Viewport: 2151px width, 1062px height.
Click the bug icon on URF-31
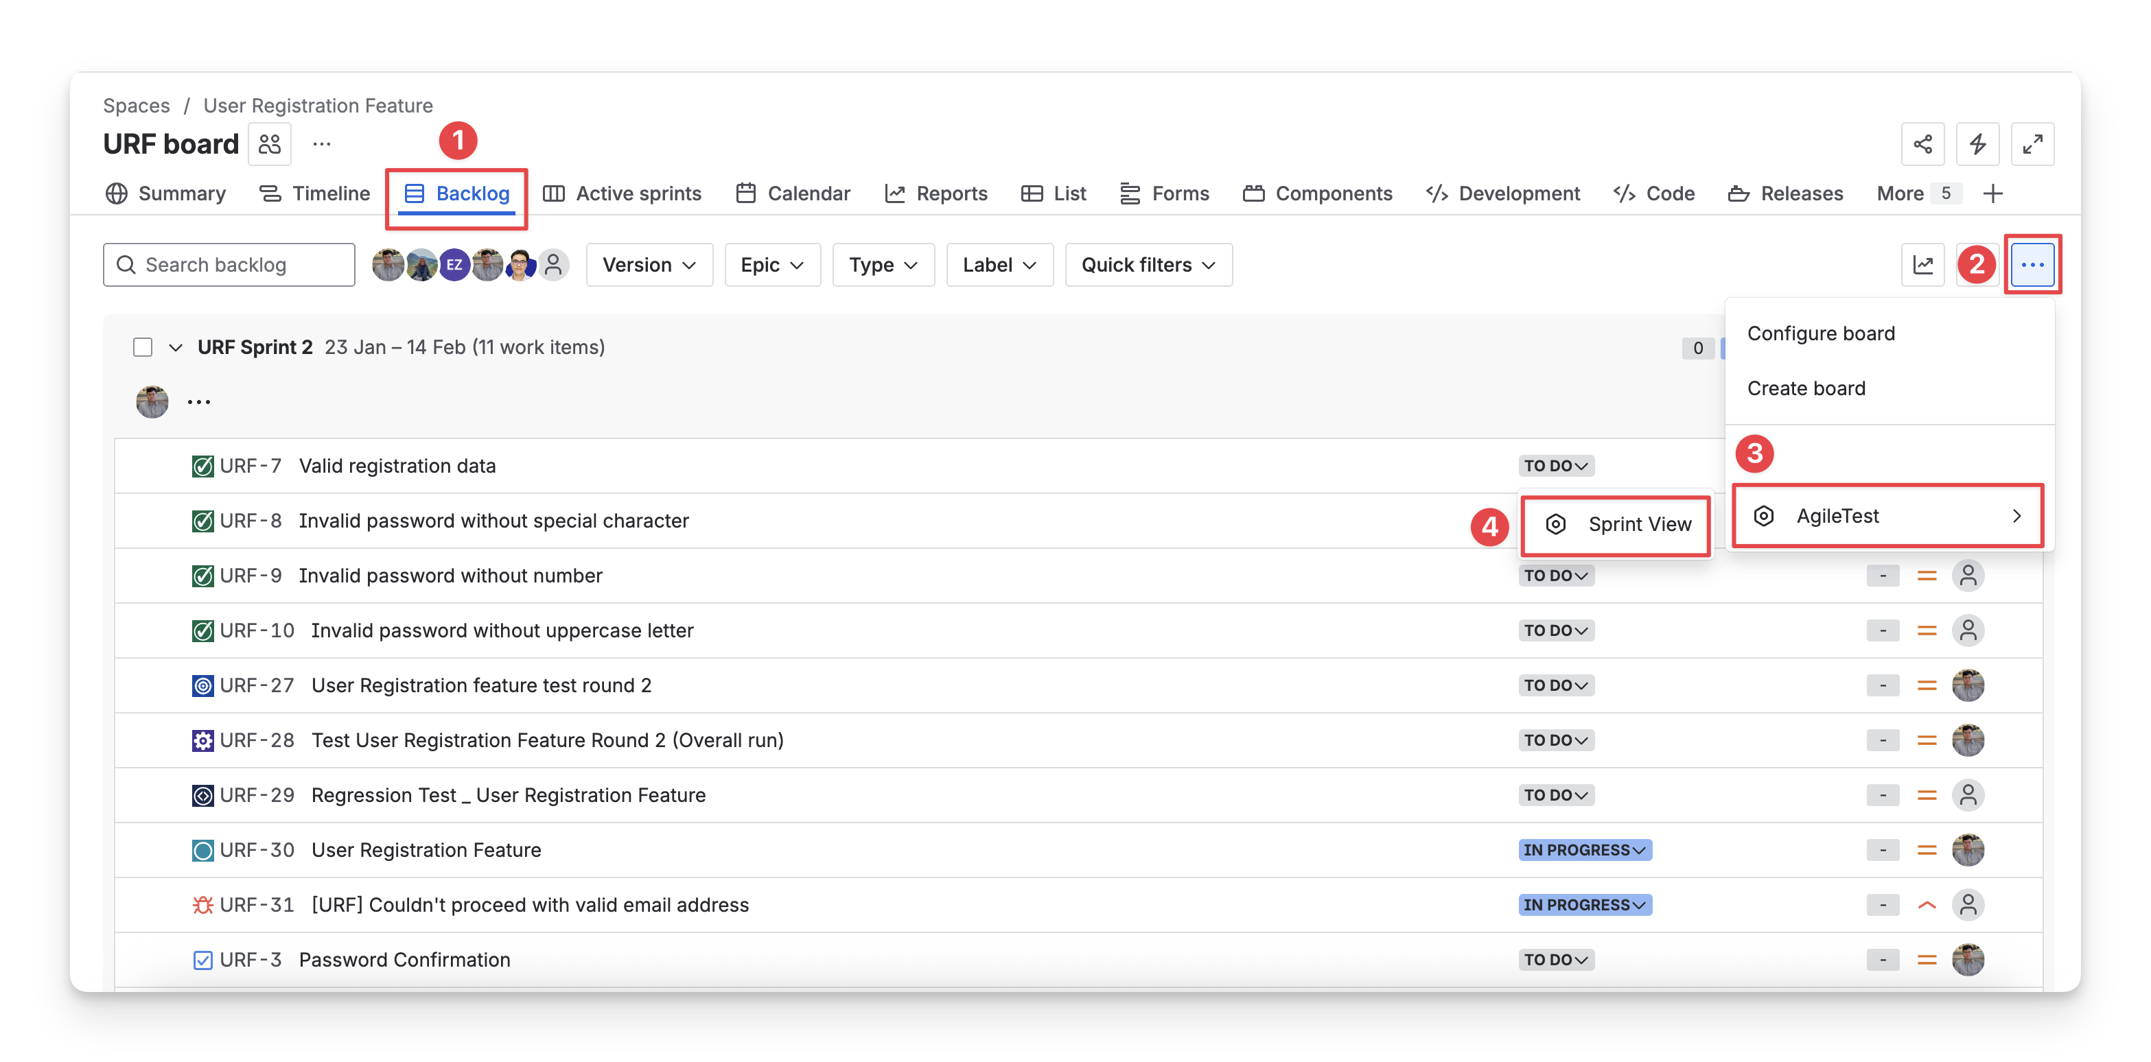[202, 905]
